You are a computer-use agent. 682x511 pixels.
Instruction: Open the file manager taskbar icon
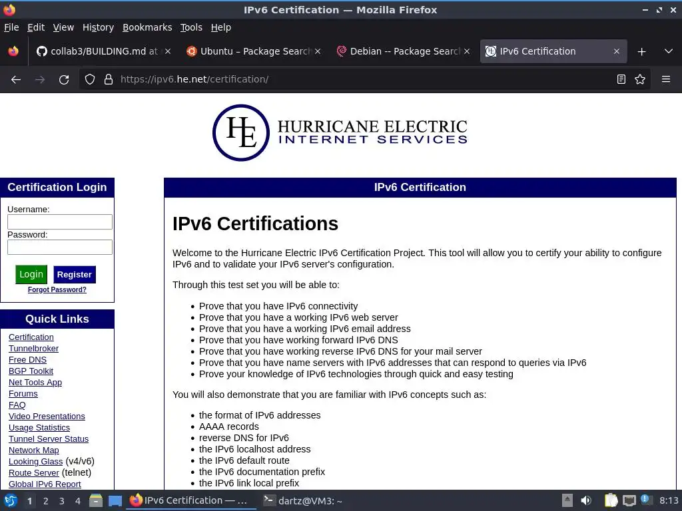coord(96,501)
